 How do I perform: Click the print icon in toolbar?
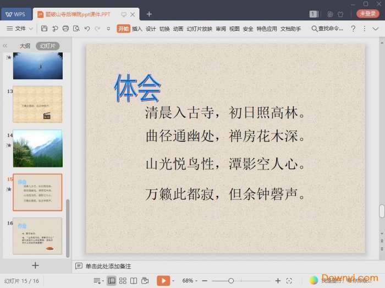(66, 29)
